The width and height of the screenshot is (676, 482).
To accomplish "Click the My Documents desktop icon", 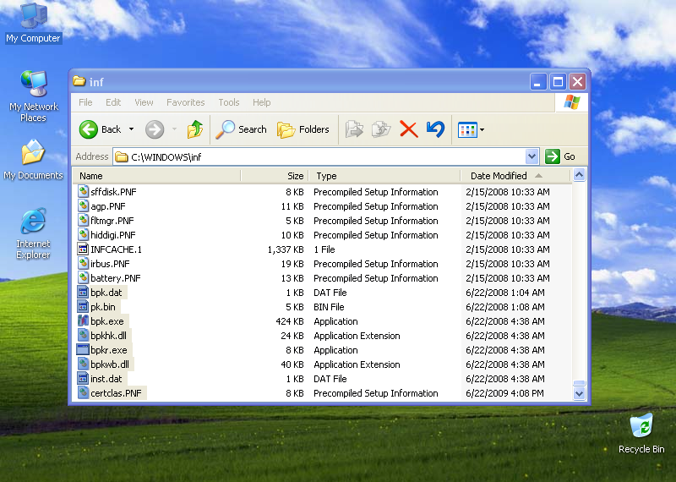I will [33, 152].
